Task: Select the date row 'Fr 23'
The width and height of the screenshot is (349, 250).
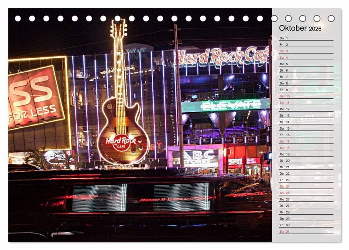Action: (306, 180)
